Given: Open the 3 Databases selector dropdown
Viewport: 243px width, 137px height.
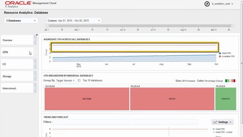Looking at the screenshot, I should point(21,21).
